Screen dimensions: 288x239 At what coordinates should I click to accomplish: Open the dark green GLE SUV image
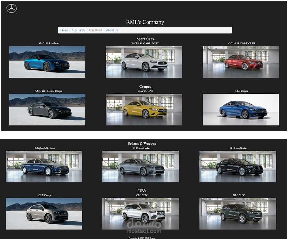tap(238, 214)
